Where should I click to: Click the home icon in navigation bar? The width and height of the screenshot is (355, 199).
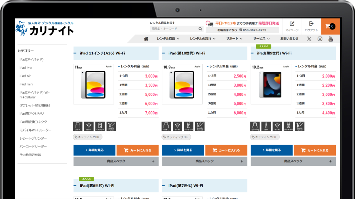click(146, 39)
